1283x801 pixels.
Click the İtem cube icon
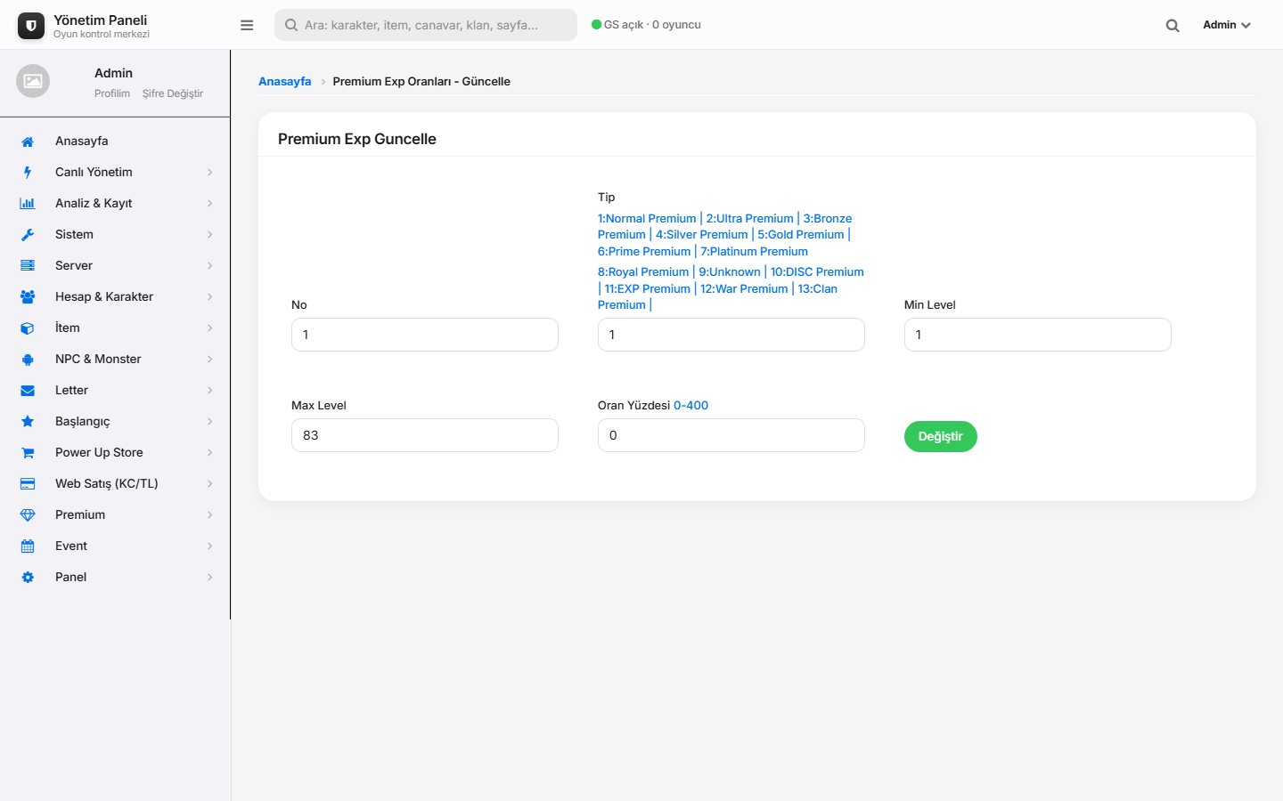tap(28, 328)
